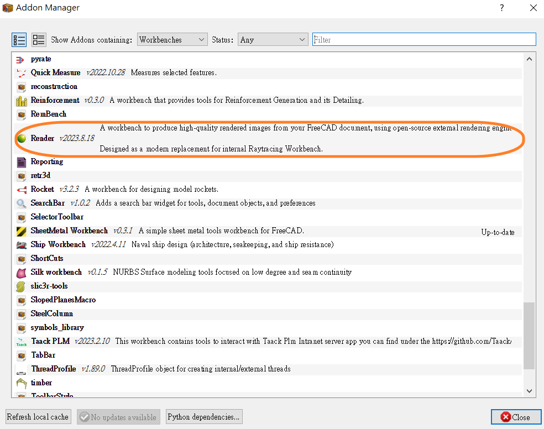Image resolution: width=544 pixels, height=429 pixels.
Task: Open the Workbenches addon type dropdown
Action: [172, 40]
